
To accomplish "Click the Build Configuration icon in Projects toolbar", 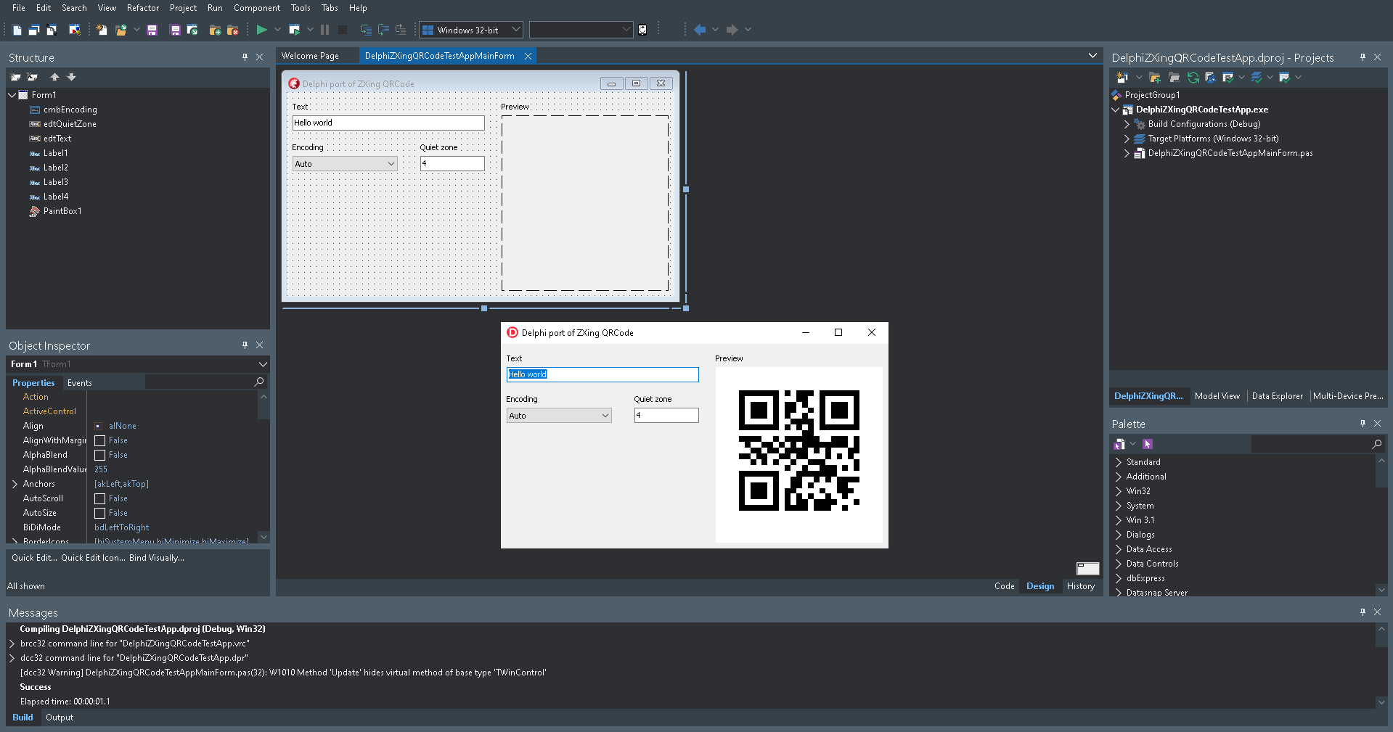I will pyautogui.click(x=1227, y=78).
